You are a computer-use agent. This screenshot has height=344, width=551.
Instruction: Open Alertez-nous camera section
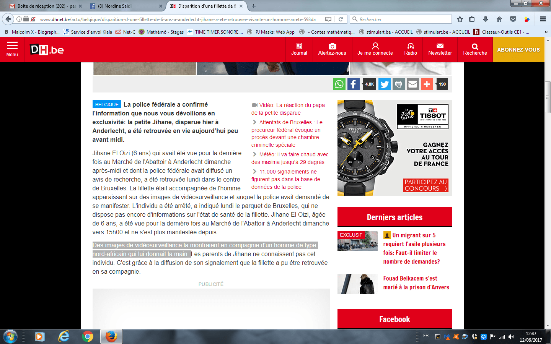(x=332, y=49)
